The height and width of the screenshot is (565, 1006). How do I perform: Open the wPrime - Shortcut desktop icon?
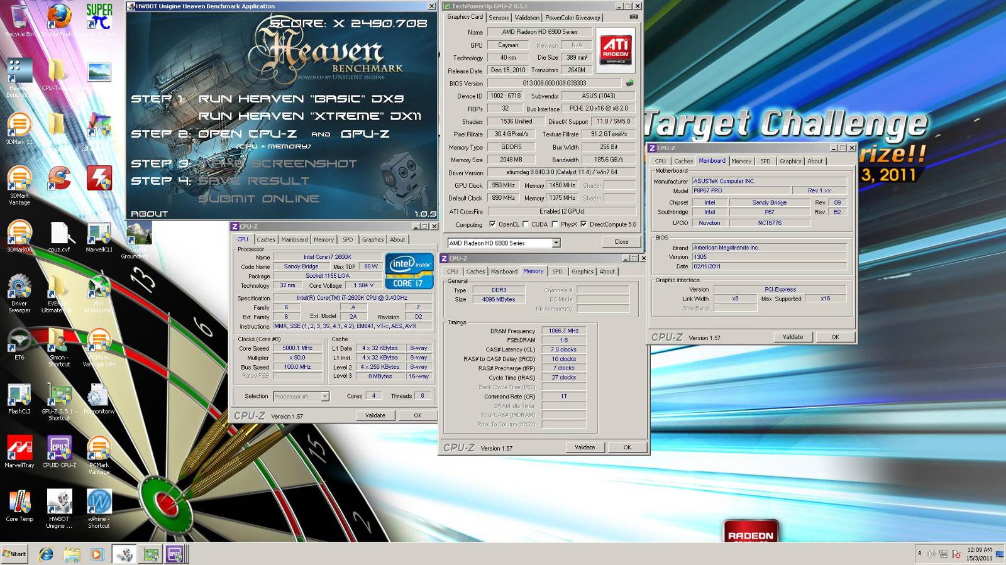coord(99,510)
